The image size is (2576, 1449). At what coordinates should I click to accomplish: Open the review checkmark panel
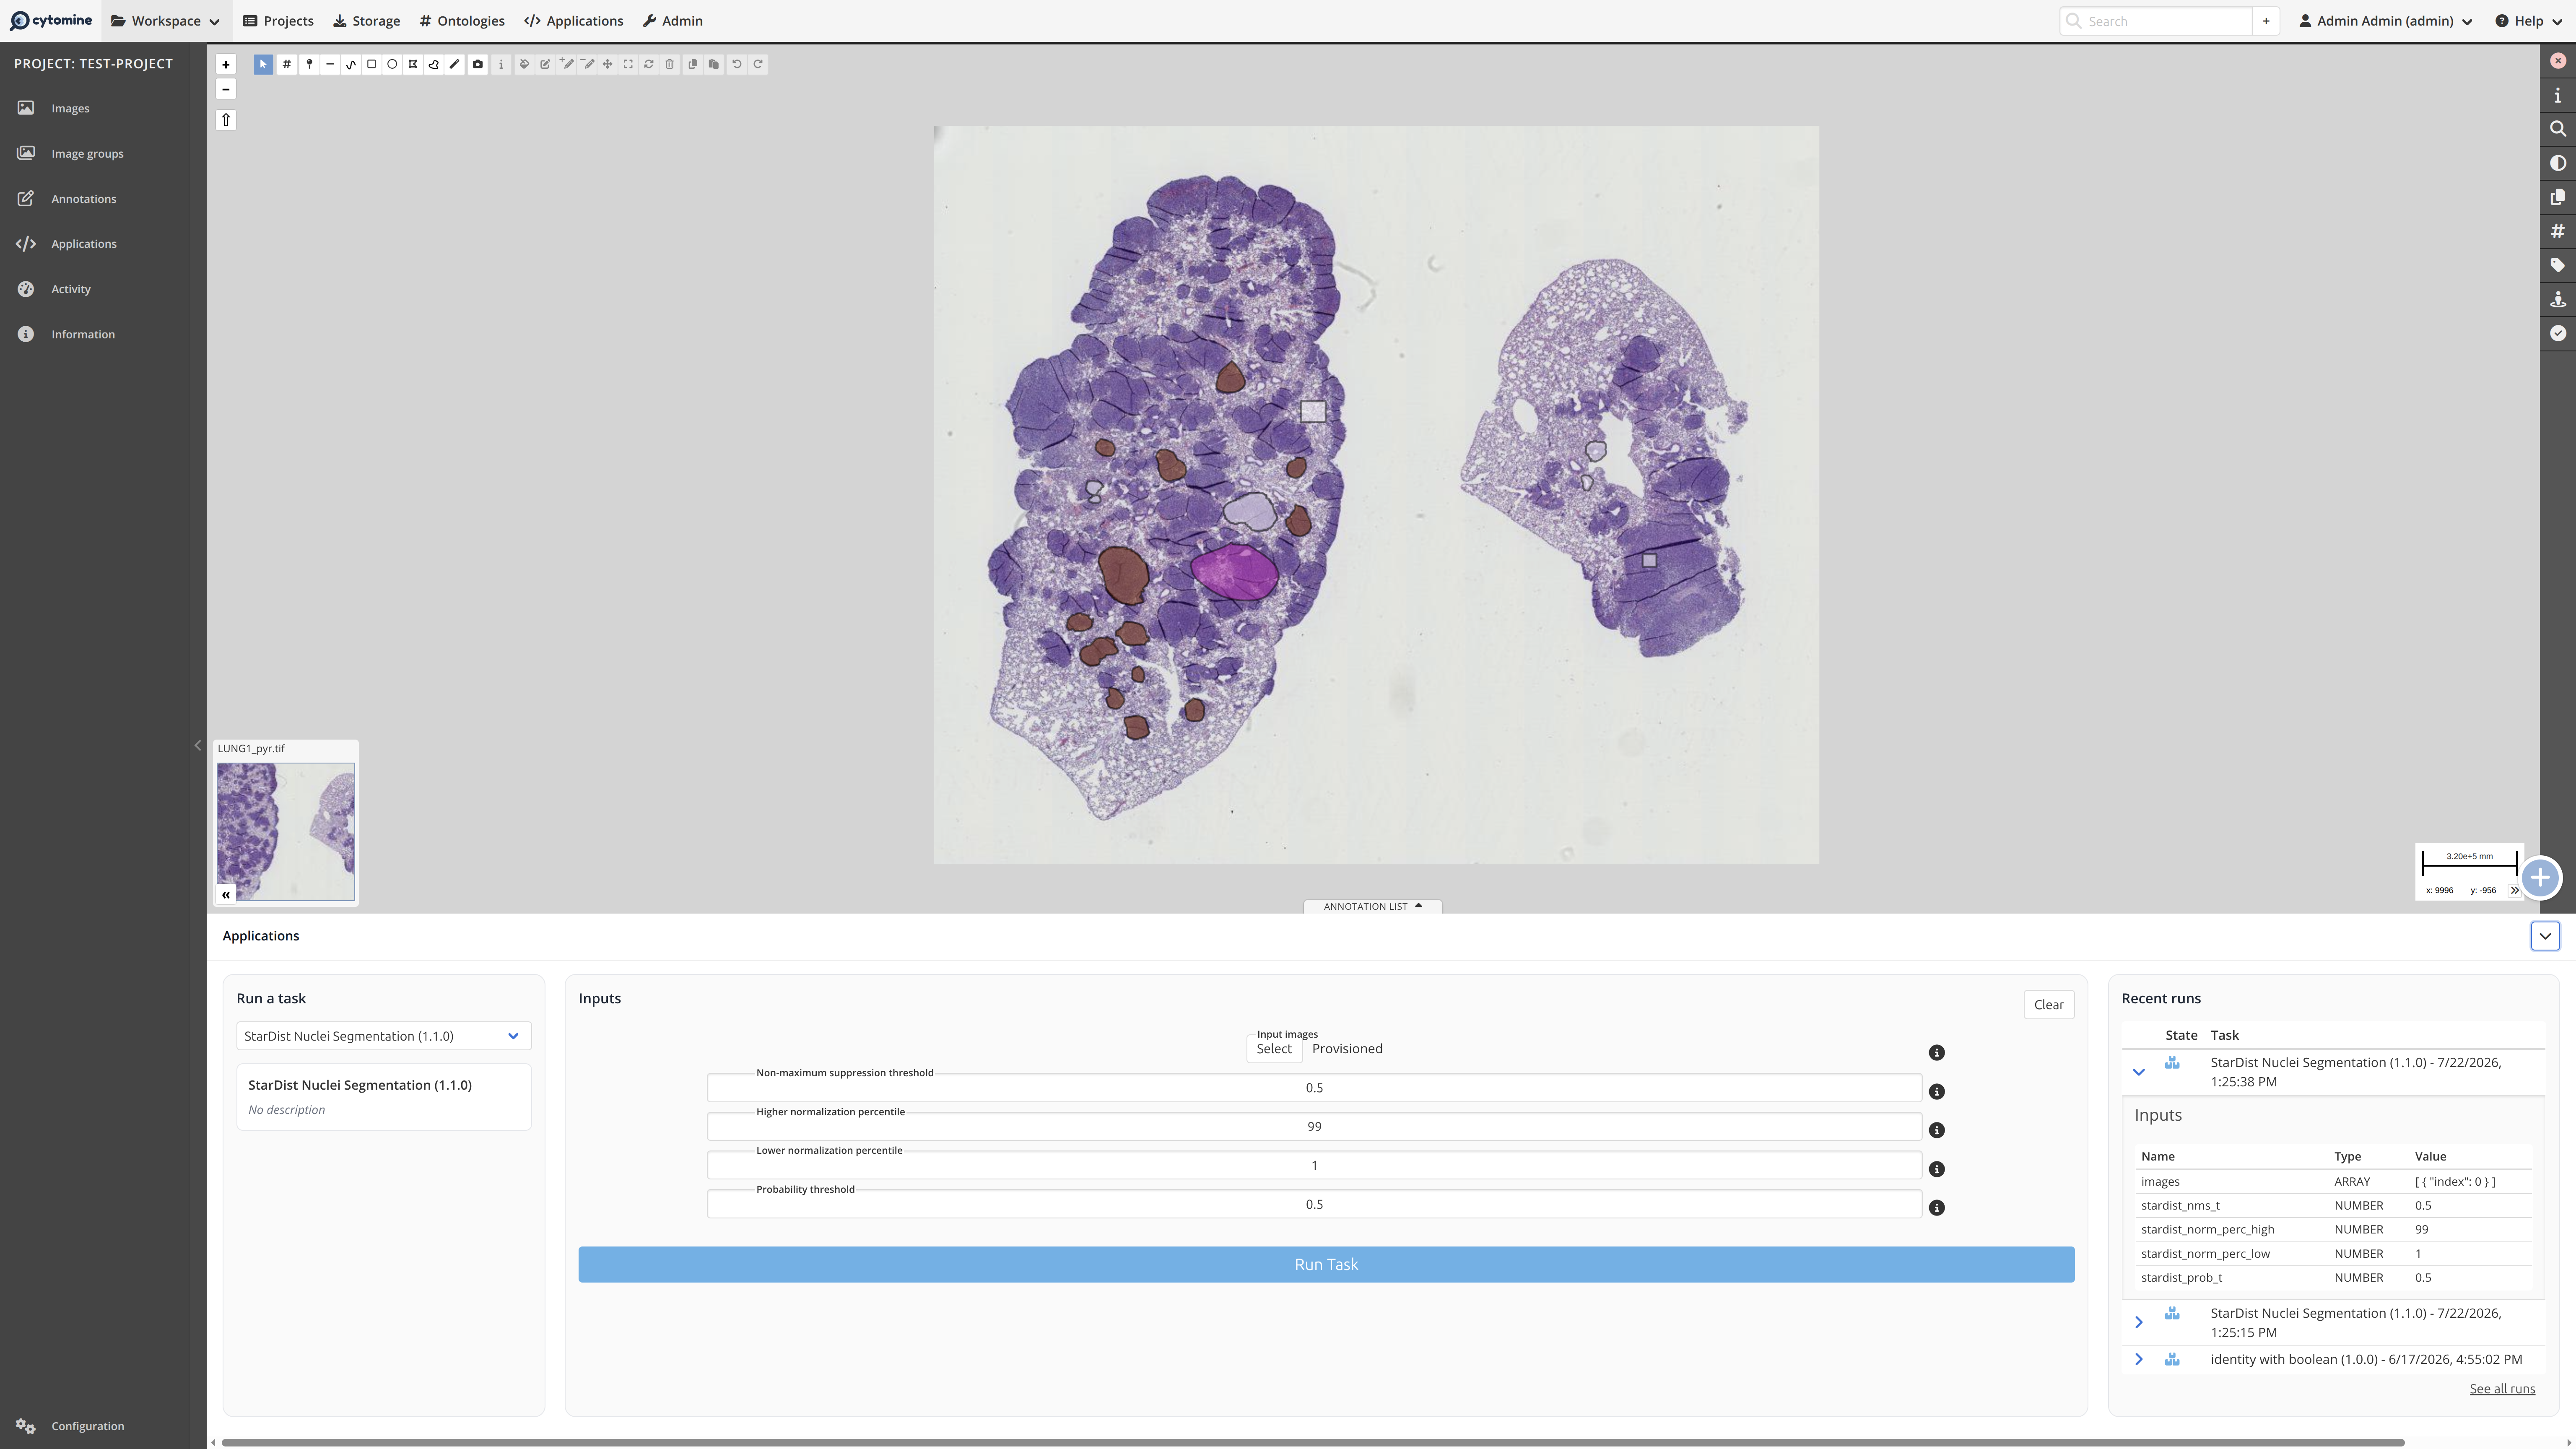[2558, 333]
